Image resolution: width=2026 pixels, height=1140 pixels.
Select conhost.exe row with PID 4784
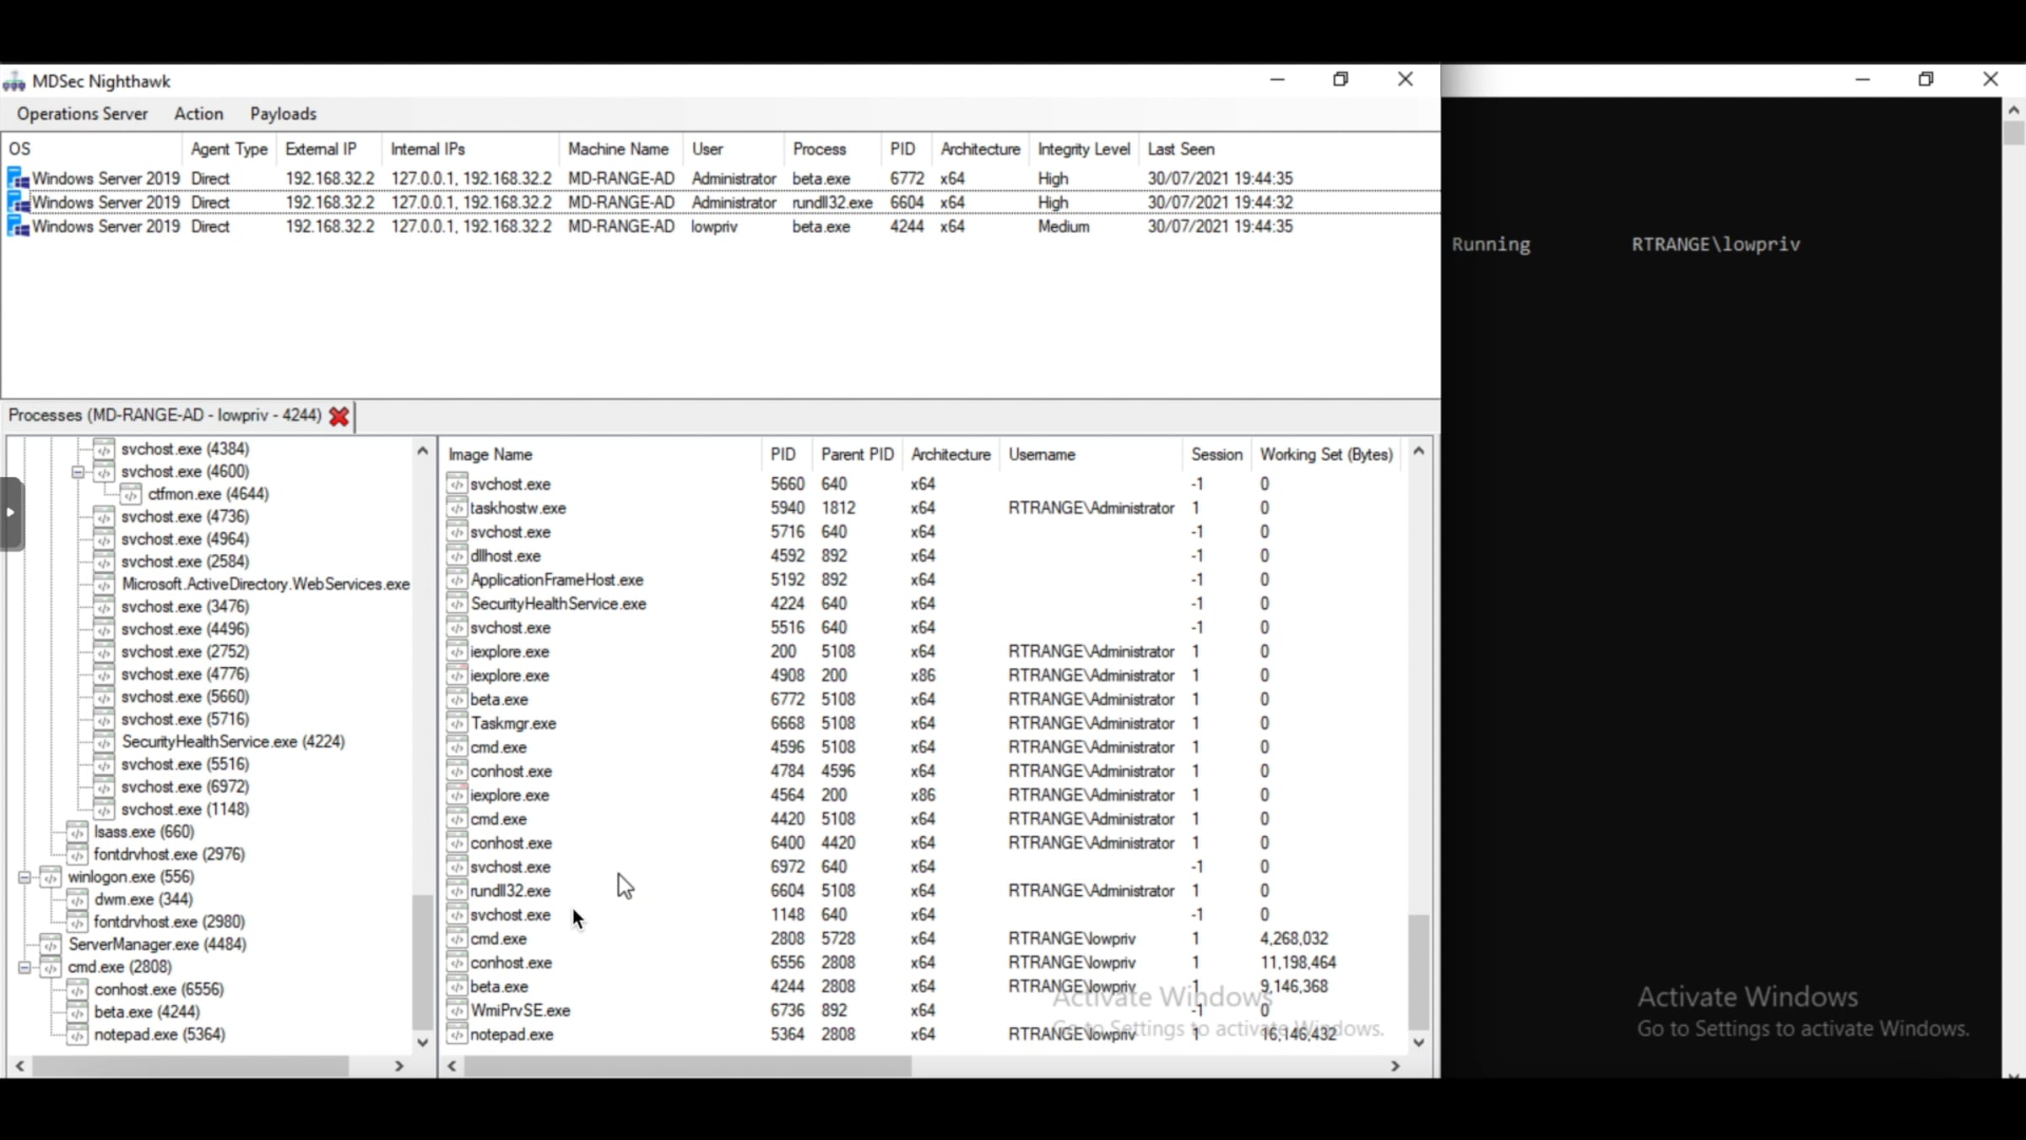tap(924, 772)
